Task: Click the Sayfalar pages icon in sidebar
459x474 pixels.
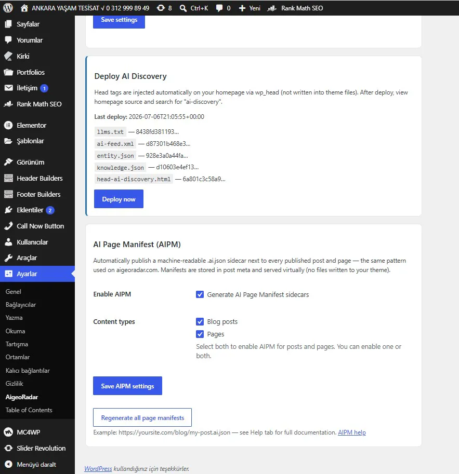Action: [x=8, y=24]
